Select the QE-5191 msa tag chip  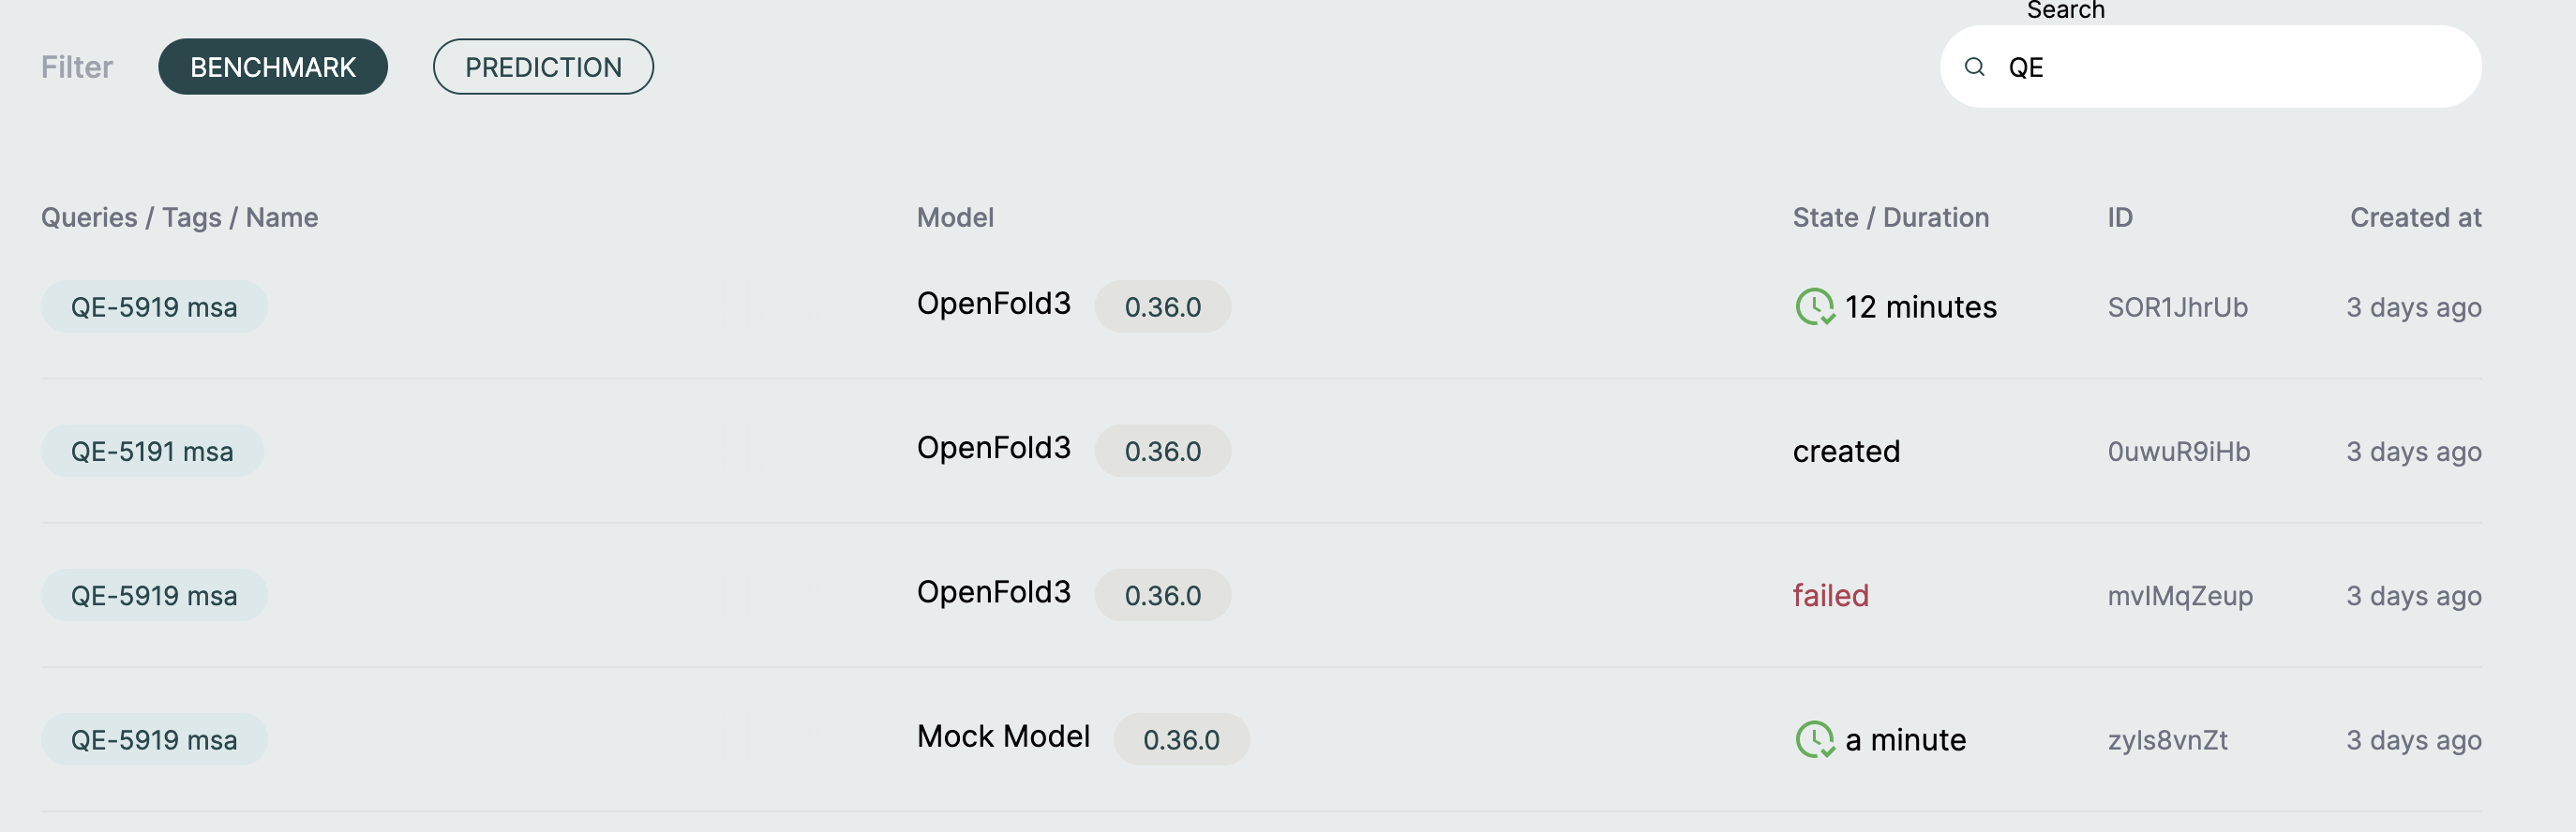(151, 451)
